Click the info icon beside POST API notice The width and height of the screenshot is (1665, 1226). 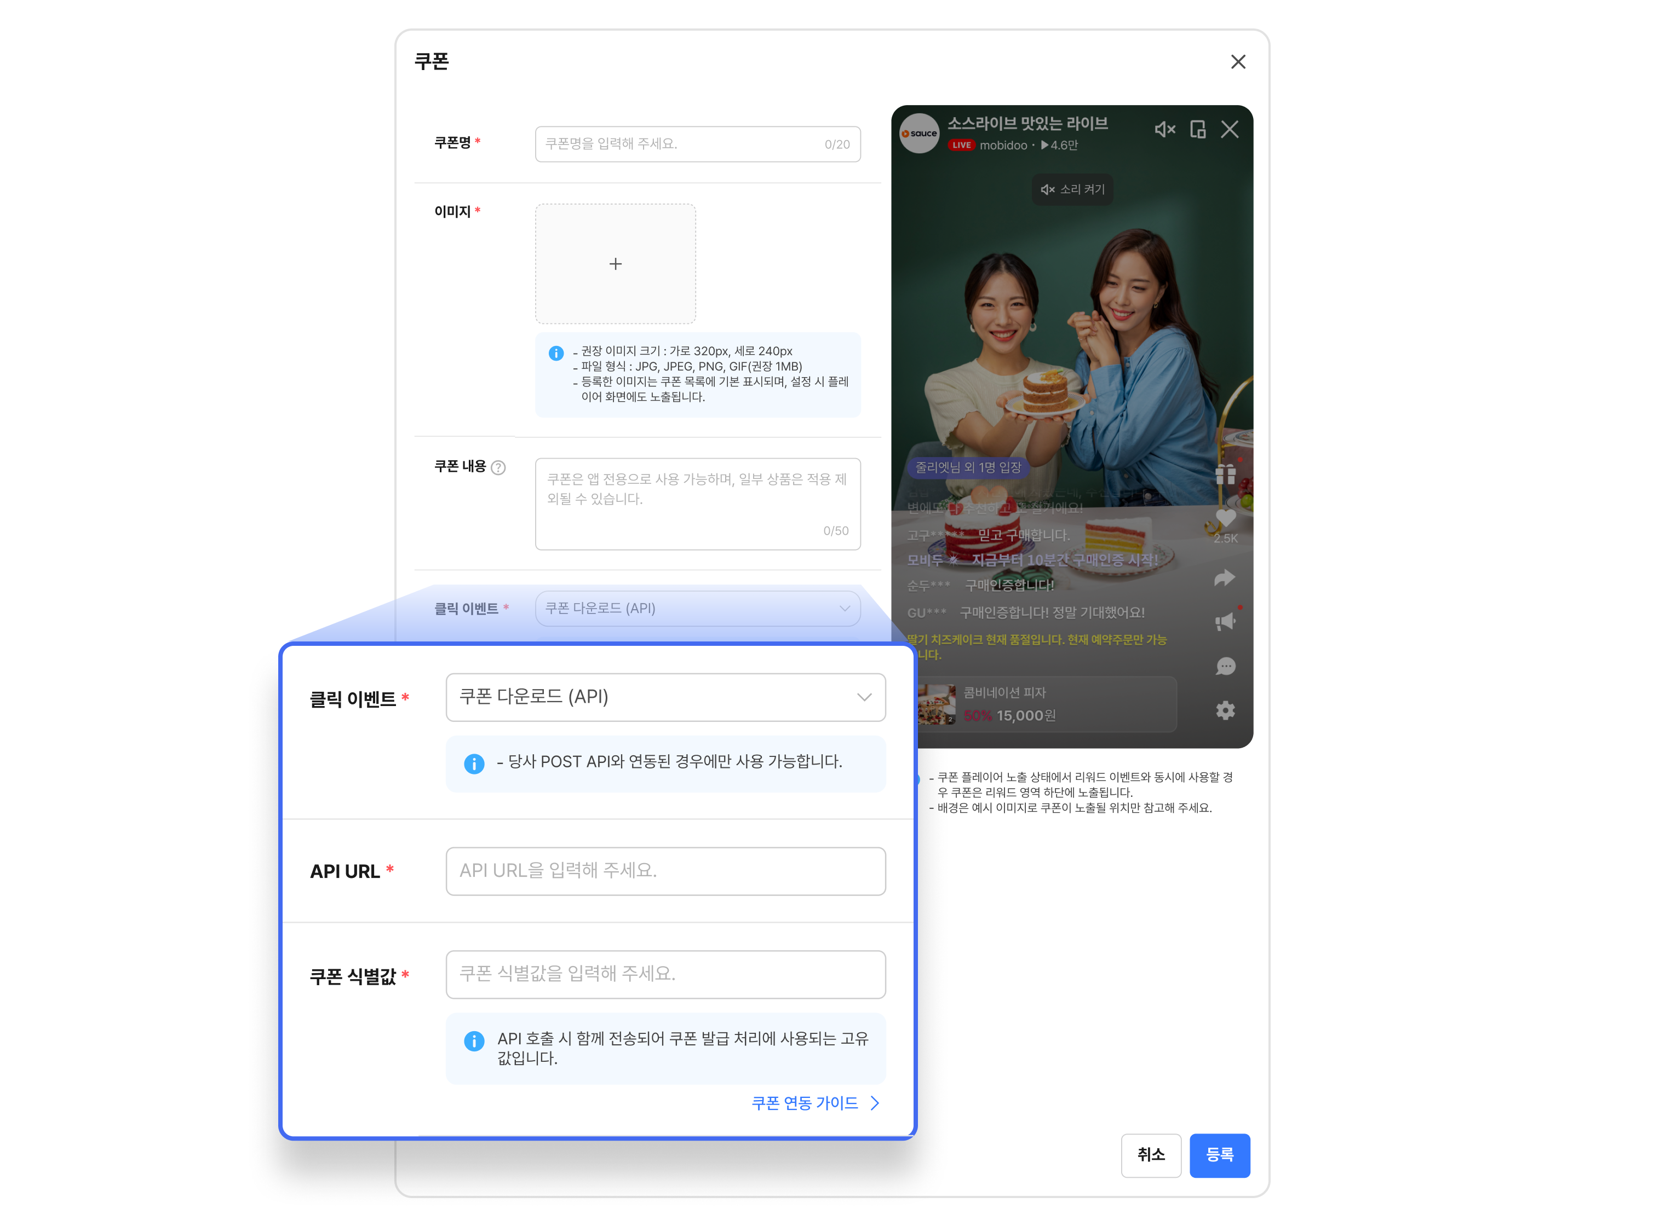click(474, 764)
